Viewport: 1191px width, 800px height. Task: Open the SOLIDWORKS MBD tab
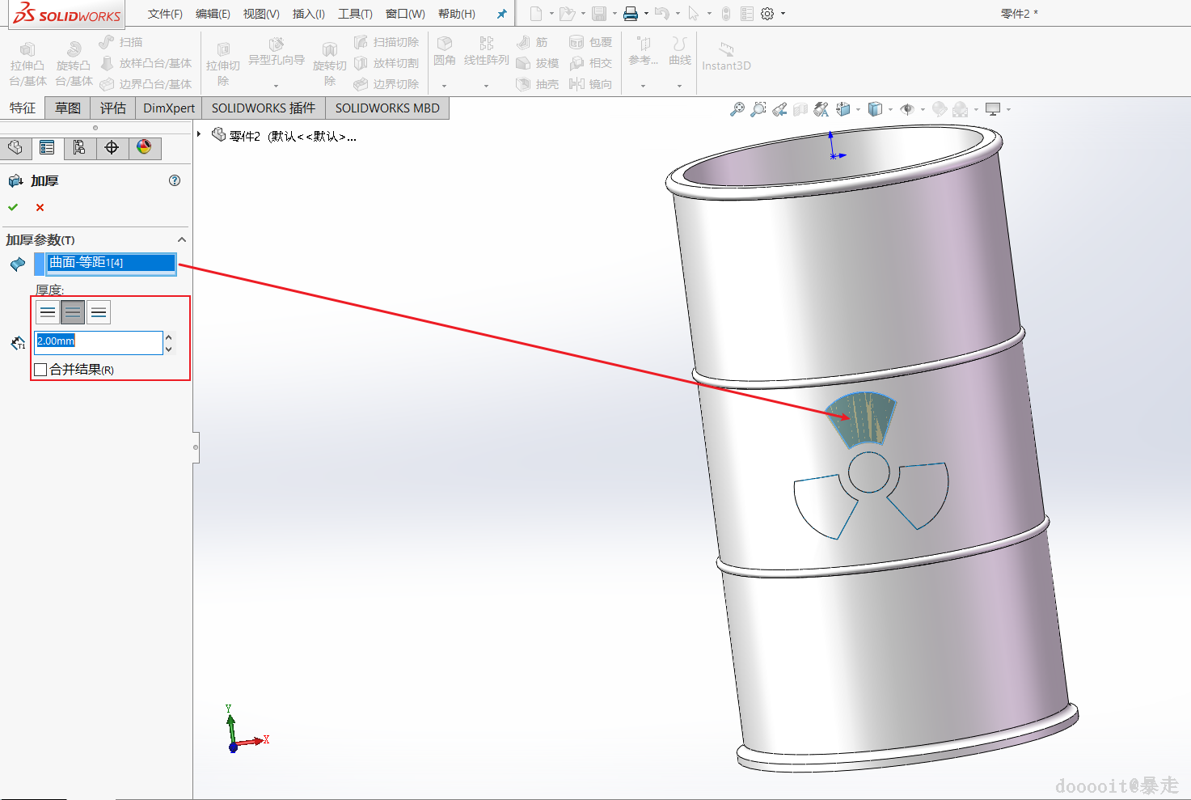[387, 108]
